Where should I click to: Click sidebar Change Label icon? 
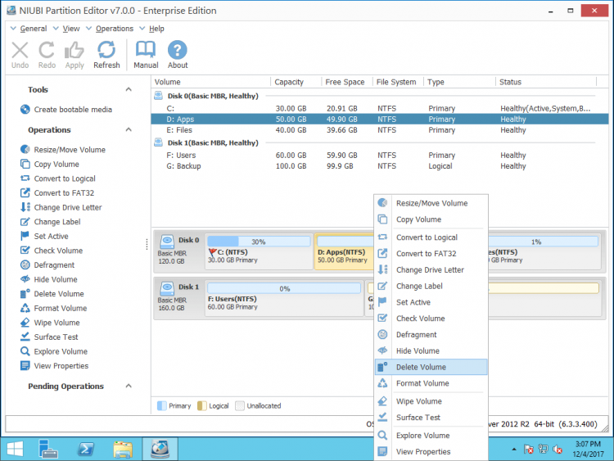(25, 222)
